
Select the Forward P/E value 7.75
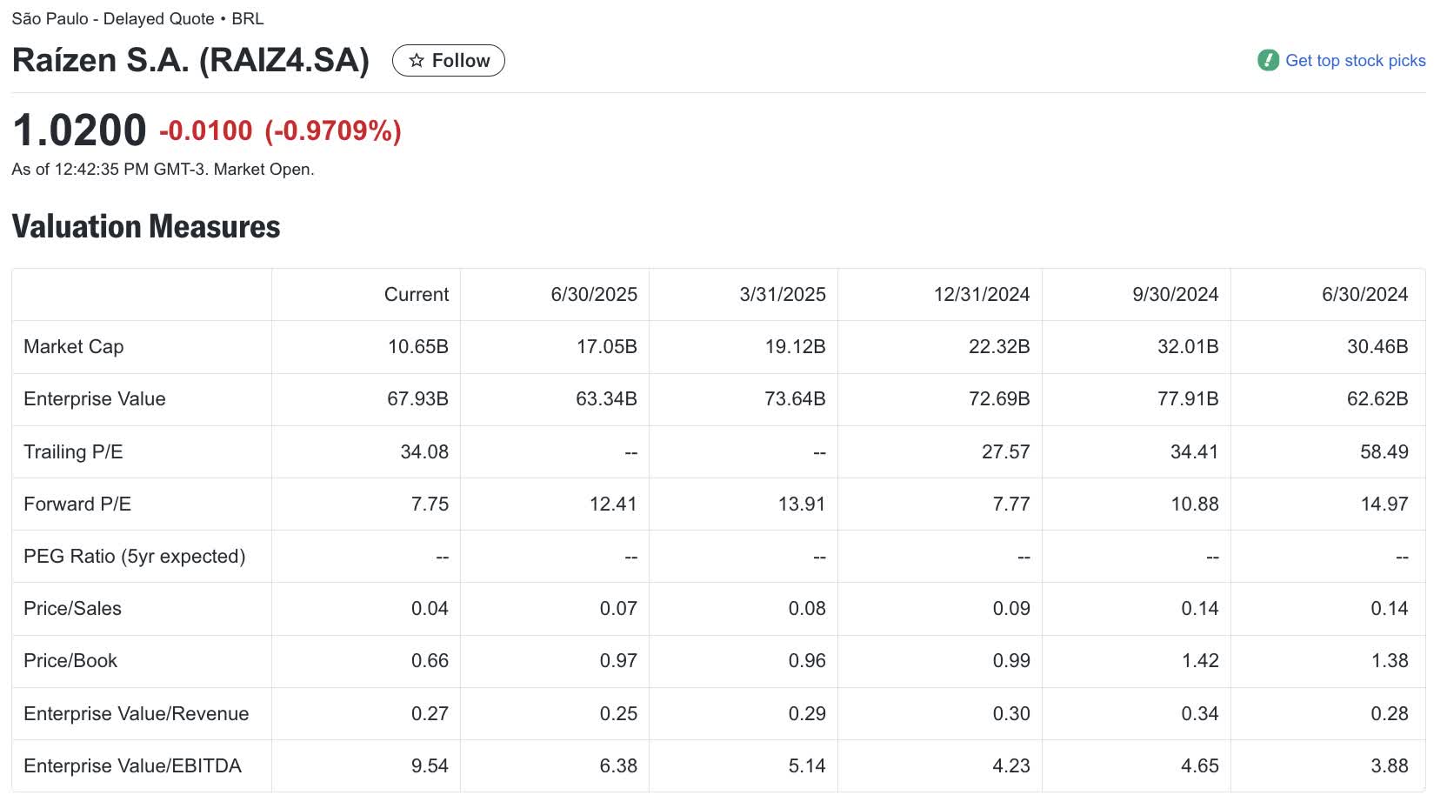[430, 504]
